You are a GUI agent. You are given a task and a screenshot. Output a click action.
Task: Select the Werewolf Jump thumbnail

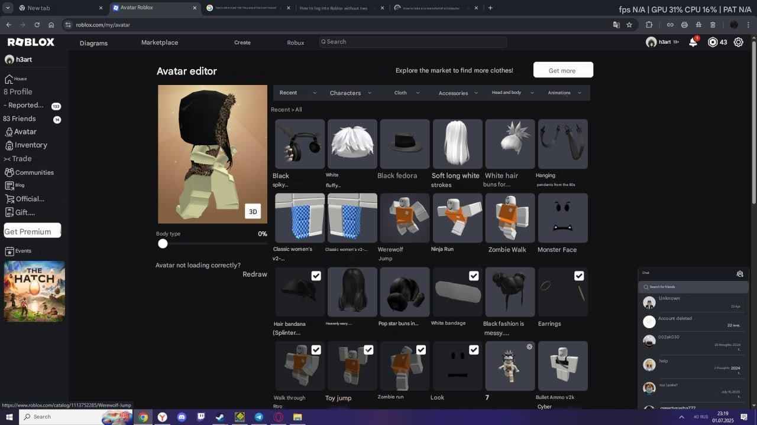pos(405,217)
